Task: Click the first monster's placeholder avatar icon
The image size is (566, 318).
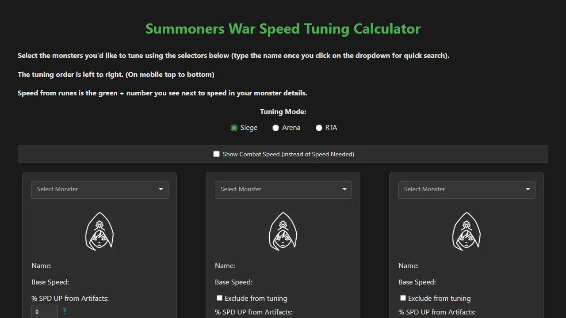Action: (99, 231)
